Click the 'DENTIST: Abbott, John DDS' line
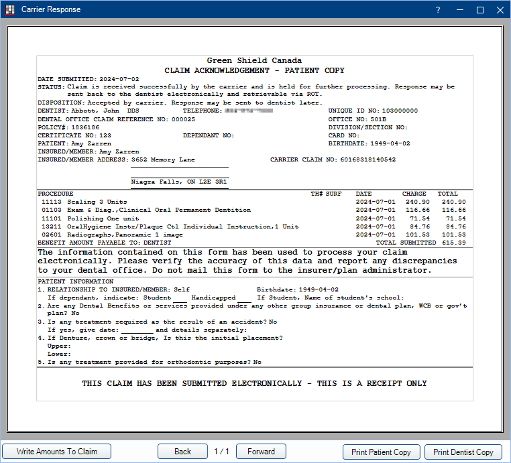The image size is (511, 463). pos(89,111)
